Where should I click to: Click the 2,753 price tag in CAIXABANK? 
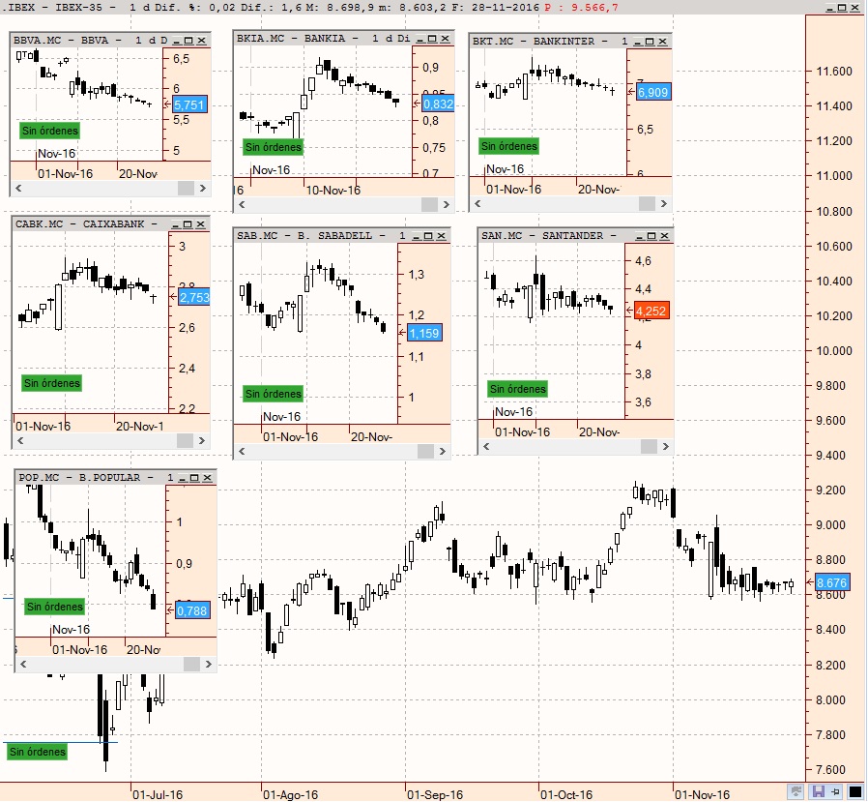194,297
